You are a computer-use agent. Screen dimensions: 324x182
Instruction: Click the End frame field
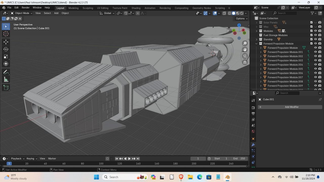(x=239, y=158)
